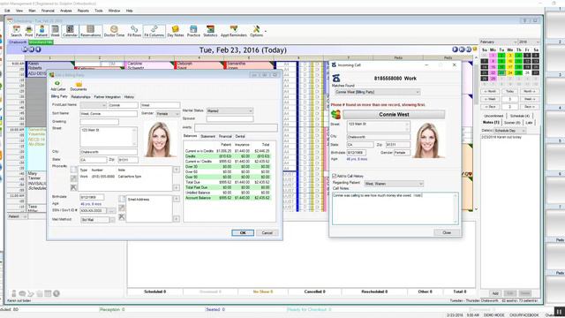Switch to Relationships tab

click(80, 97)
